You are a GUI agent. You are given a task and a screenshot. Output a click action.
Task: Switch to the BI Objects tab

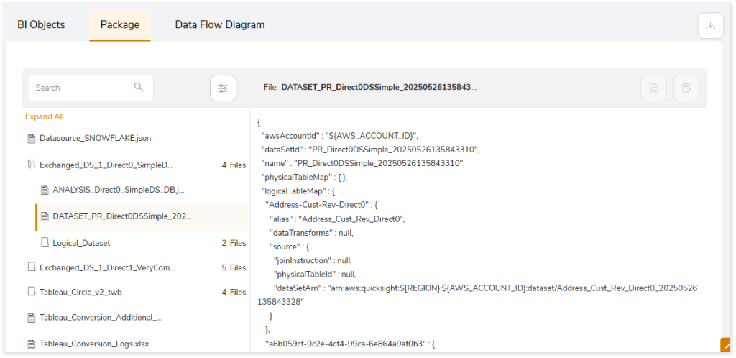click(x=41, y=24)
